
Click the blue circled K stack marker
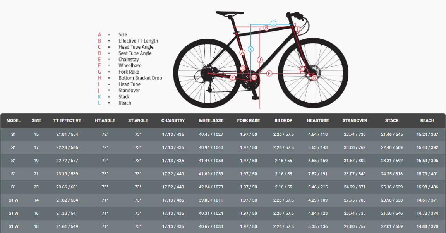click(x=251, y=49)
